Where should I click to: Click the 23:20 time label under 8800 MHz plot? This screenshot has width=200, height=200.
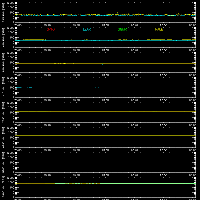tap(76, 175)
